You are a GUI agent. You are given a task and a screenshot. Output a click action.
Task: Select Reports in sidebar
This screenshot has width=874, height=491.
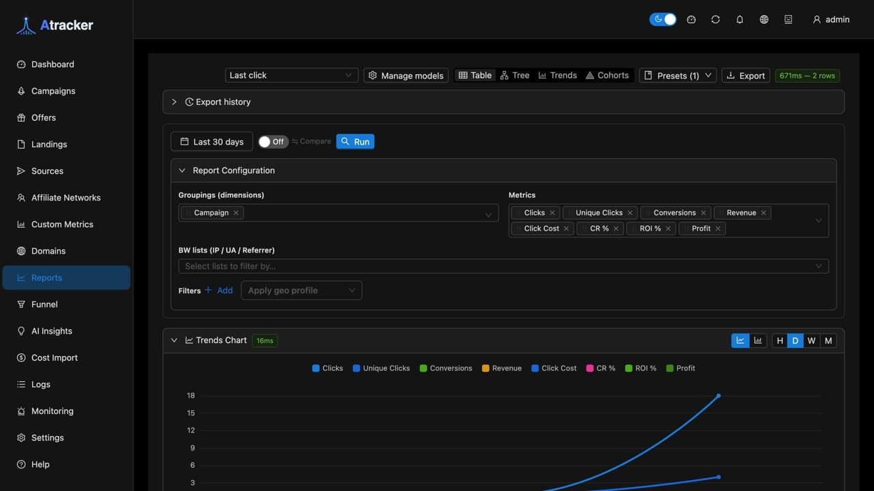(66, 278)
